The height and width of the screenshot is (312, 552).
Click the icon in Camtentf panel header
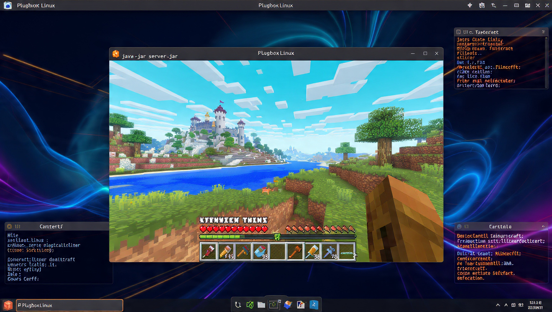[x=10, y=226]
